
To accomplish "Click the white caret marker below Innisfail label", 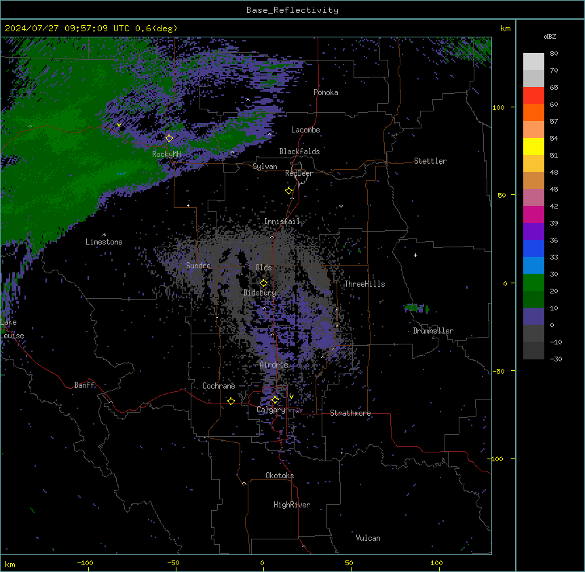I will point(271,236).
